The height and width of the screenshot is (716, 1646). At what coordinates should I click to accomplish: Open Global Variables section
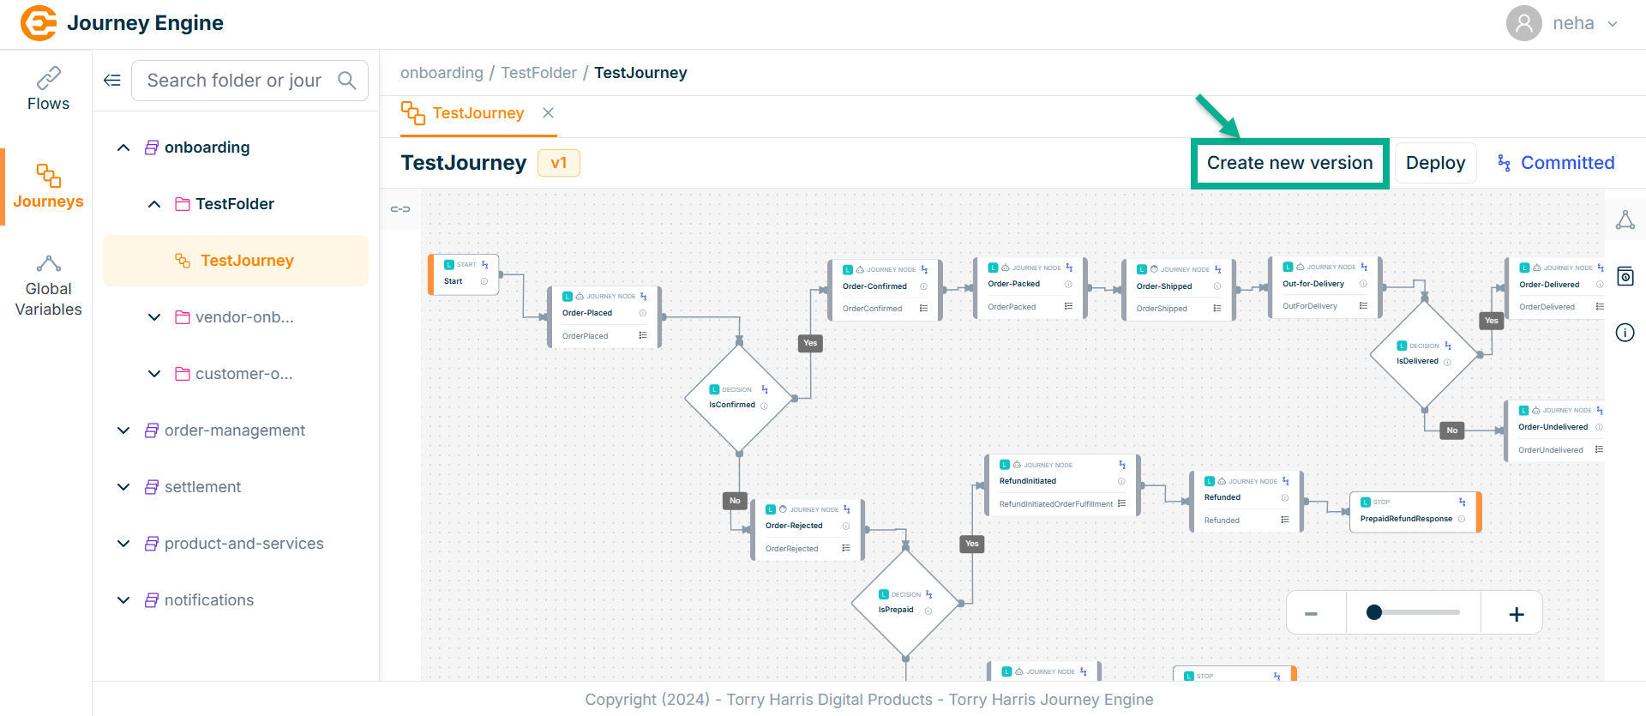click(x=48, y=286)
